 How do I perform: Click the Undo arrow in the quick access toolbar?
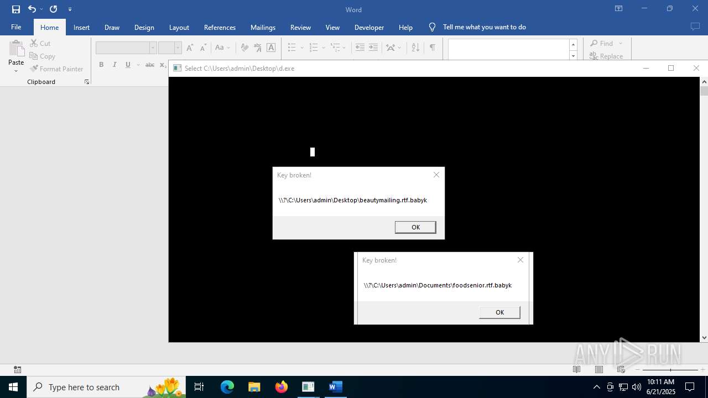32,9
